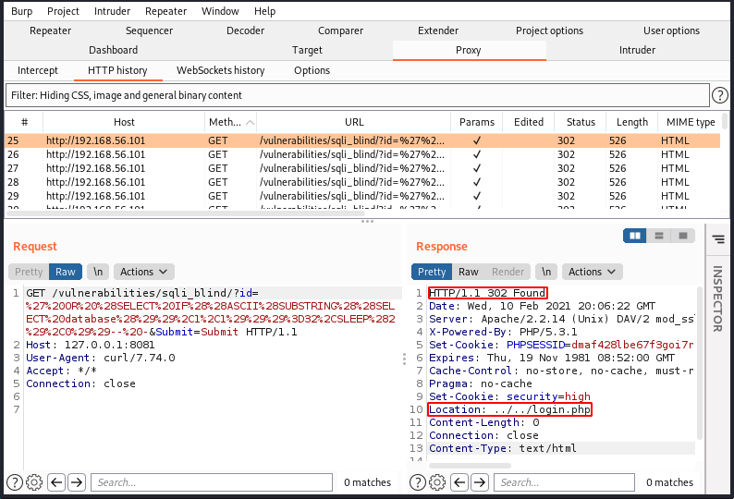Open the Project menu
The height and width of the screenshot is (499, 734).
[63, 11]
